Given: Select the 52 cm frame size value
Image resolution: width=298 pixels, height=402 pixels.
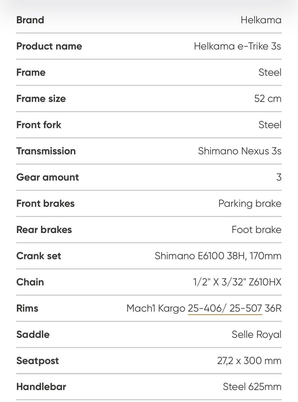Looking at the screenshot, I should [268, 98].
